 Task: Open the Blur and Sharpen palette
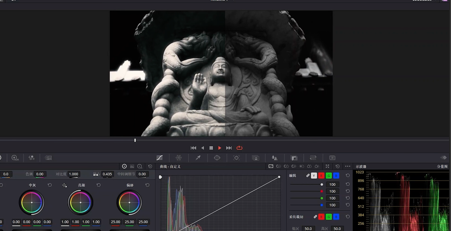275,158
